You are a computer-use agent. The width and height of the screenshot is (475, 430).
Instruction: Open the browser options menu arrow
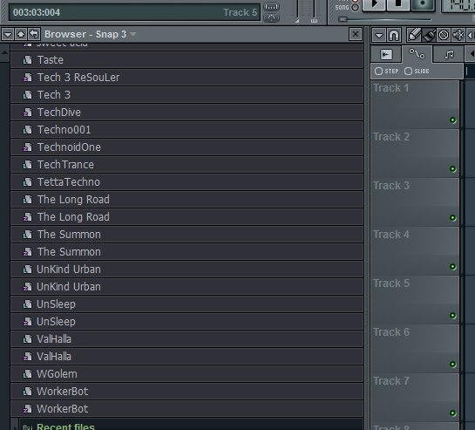(x=8, y=35)
